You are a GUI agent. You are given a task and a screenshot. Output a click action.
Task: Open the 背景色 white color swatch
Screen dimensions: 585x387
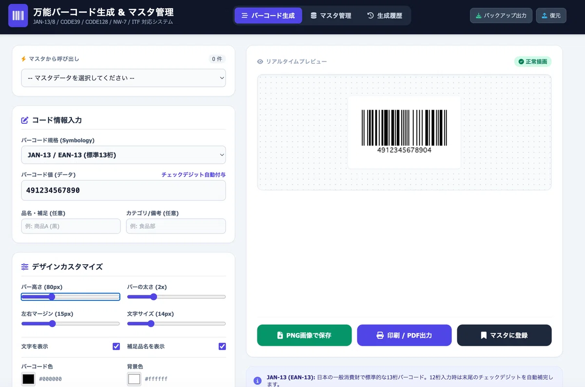coord(134,379)
